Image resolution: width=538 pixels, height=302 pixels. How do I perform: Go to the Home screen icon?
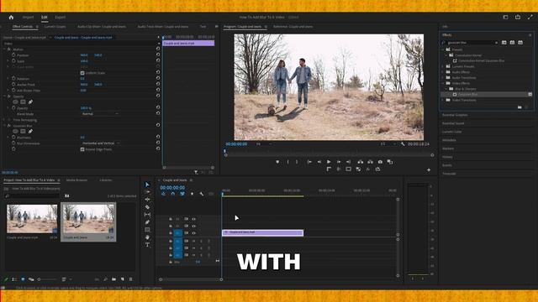click(x=11, y=17)
